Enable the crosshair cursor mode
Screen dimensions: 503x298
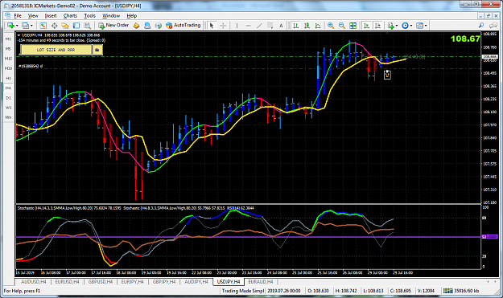223,25
